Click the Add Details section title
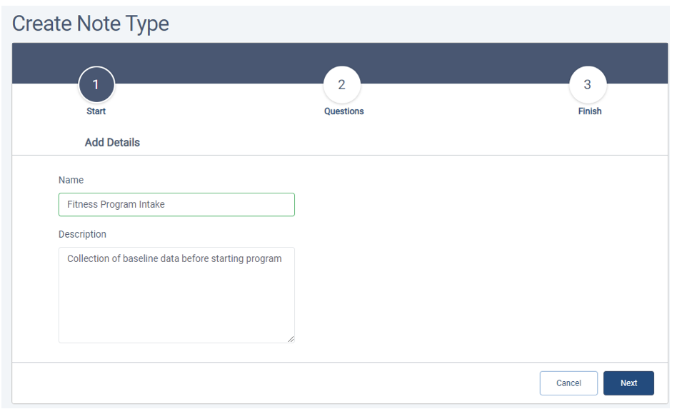This screenshot has height=414, width=677. (x=112, y=143)
